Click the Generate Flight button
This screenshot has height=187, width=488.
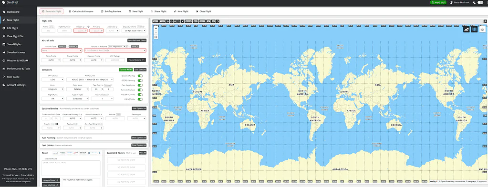click(x=52, y=11)
